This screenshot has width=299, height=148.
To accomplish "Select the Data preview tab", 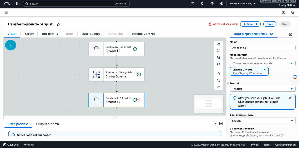I will click(18, 124).
